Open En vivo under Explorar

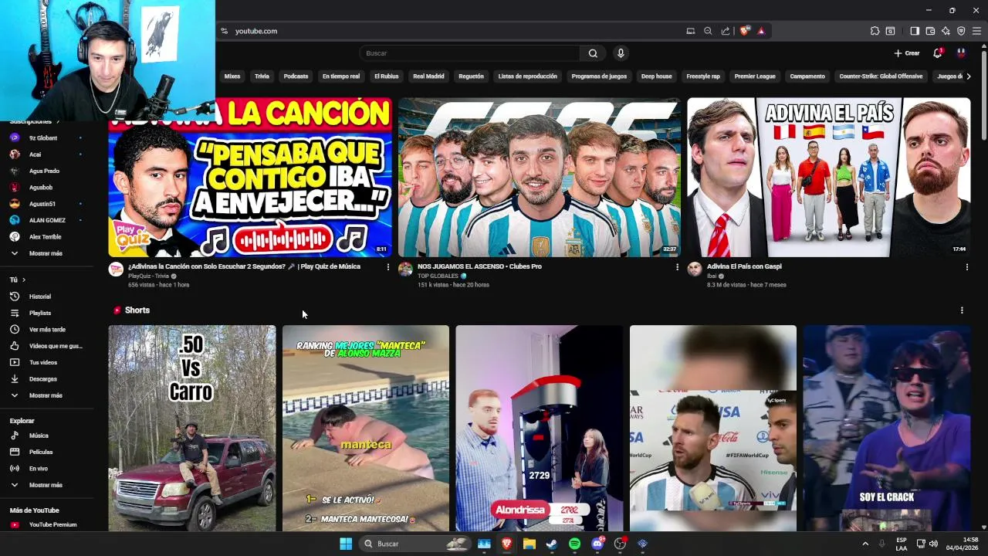46,469
